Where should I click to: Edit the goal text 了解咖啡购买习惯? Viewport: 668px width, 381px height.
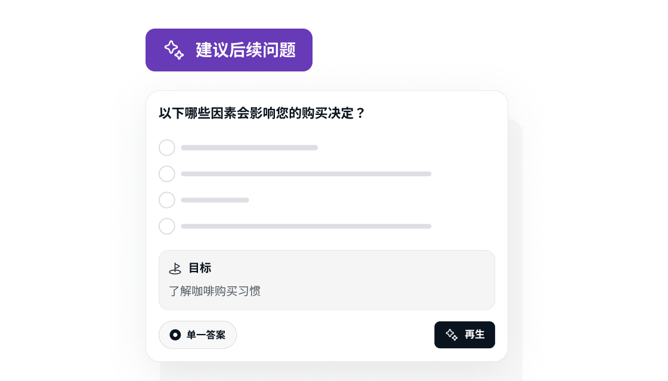coord(215,291)
